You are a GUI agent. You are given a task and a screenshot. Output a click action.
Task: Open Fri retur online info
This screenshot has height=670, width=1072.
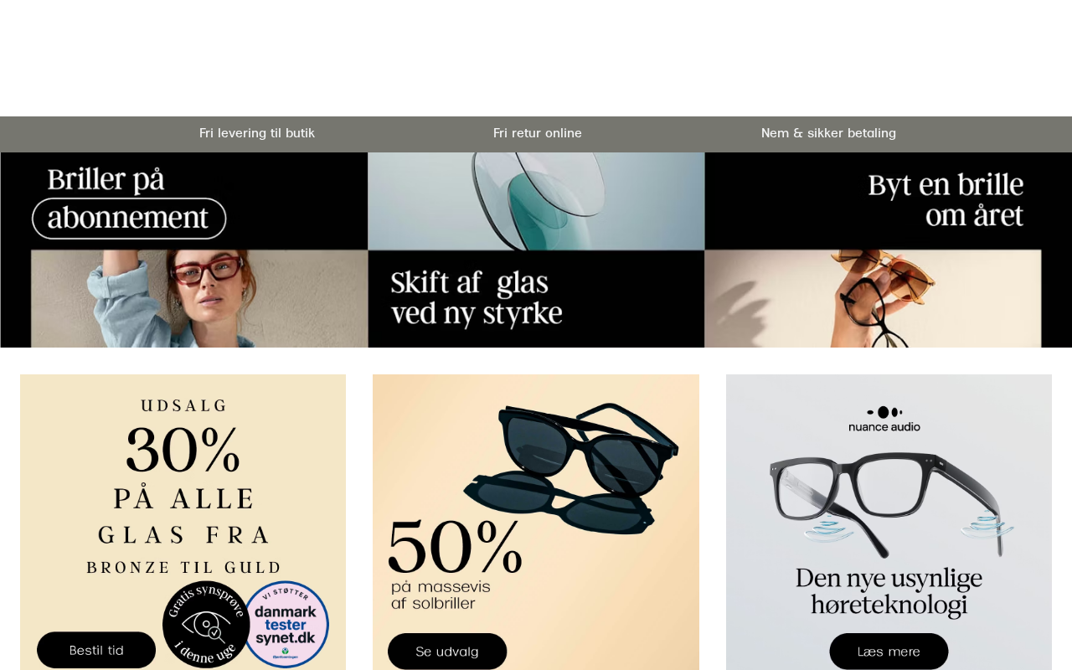click(x=538, y=133)
